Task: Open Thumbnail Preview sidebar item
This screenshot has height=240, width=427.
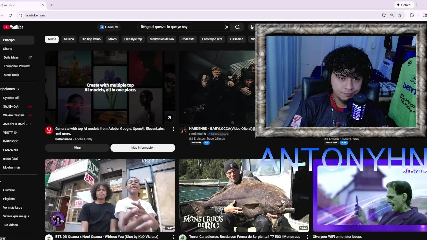Action: pyautogui.click(x=17, y=66)
